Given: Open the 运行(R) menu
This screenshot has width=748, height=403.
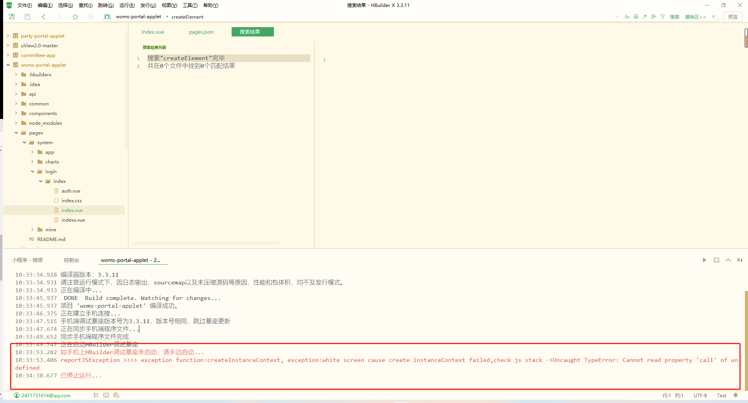Looking at the screenshot, I should (x=127, y=5).
